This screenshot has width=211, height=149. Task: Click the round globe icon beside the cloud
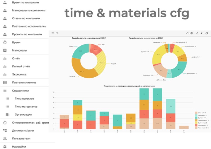[x=192, y=33]
